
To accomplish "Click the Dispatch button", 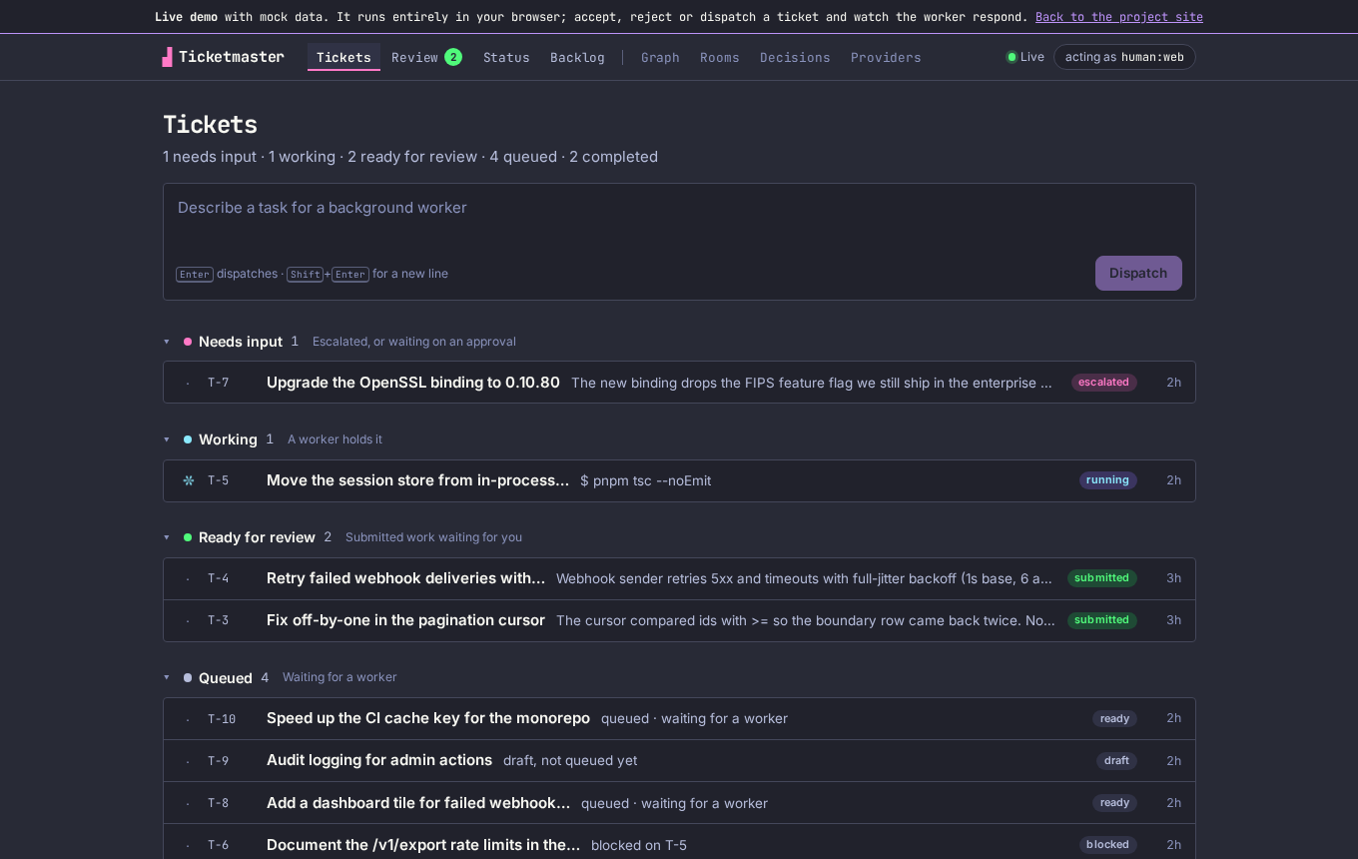I will coord(1138,273).
